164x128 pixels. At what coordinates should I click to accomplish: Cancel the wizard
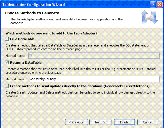[148, 122]
